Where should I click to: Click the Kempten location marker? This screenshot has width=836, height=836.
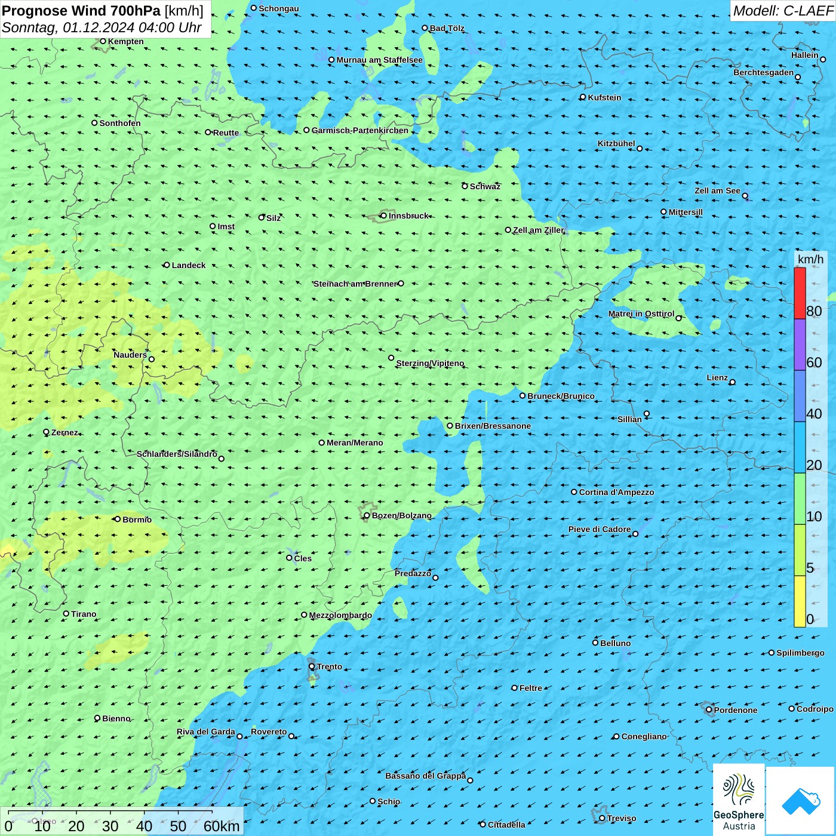point(103,41)
